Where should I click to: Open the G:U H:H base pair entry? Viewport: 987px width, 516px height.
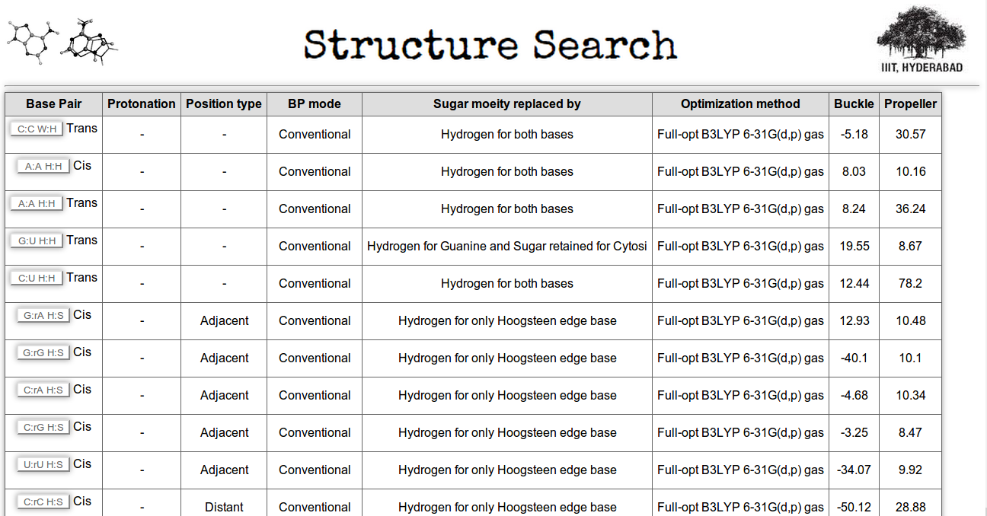(x=37, y=240)
